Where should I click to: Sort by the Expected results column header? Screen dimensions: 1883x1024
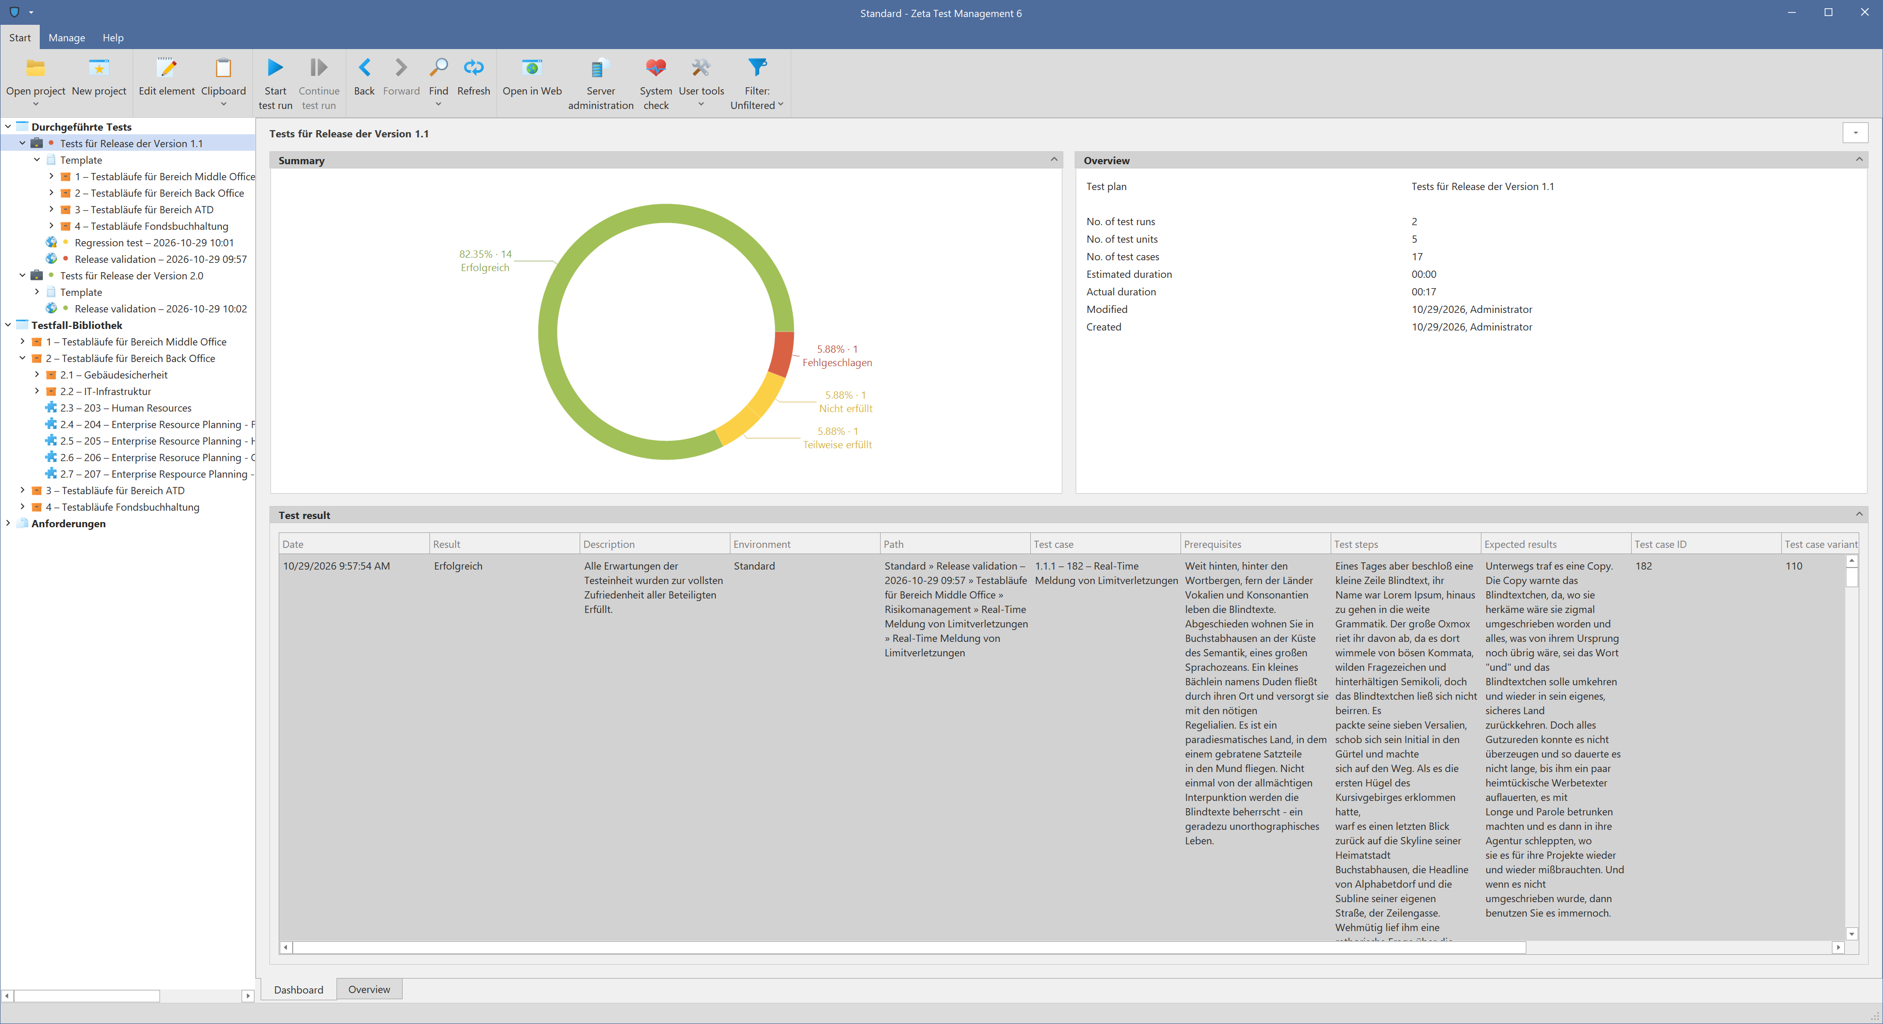pos(1556,543)
